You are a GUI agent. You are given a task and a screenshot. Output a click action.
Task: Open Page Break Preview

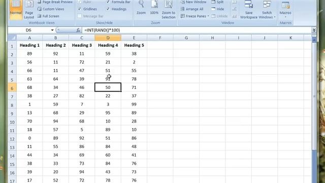55,2
